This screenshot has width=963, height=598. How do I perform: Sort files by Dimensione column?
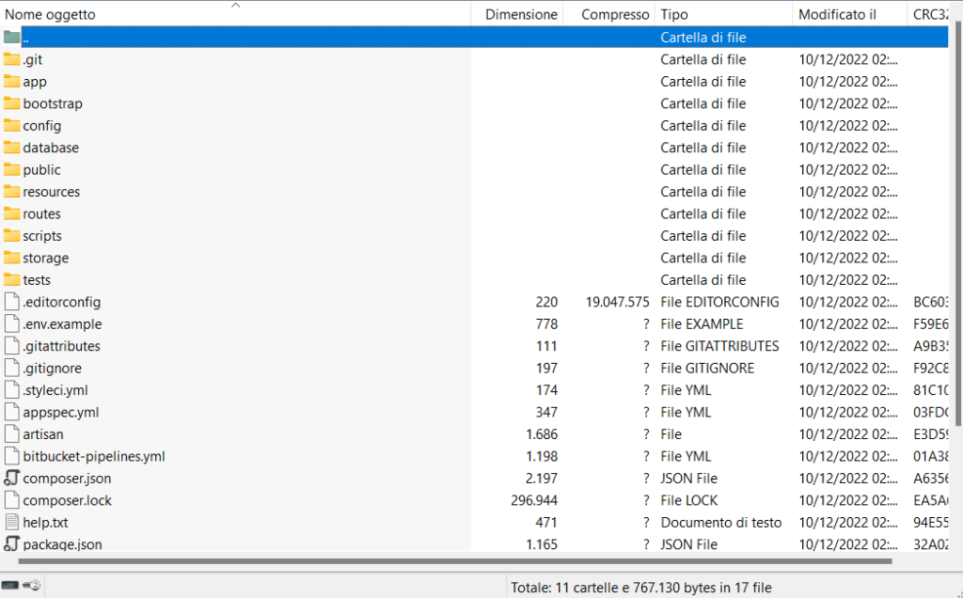click(x=521, y=15)
